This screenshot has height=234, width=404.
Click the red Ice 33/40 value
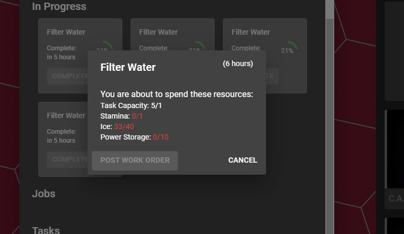[124, 126]
